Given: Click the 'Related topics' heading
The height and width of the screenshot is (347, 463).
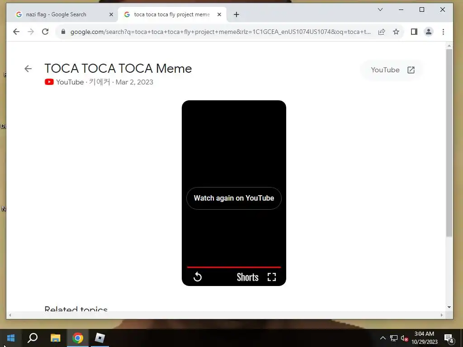Looking at the screenshot, I should point(76,309).
